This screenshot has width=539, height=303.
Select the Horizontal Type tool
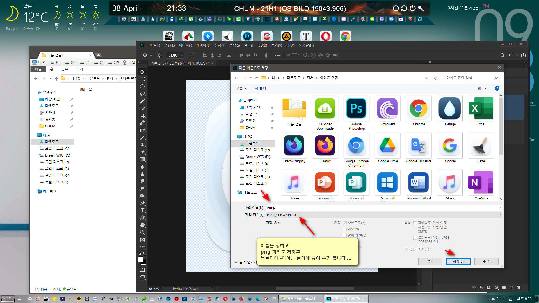pyautogui.click(x=142, y=210)
